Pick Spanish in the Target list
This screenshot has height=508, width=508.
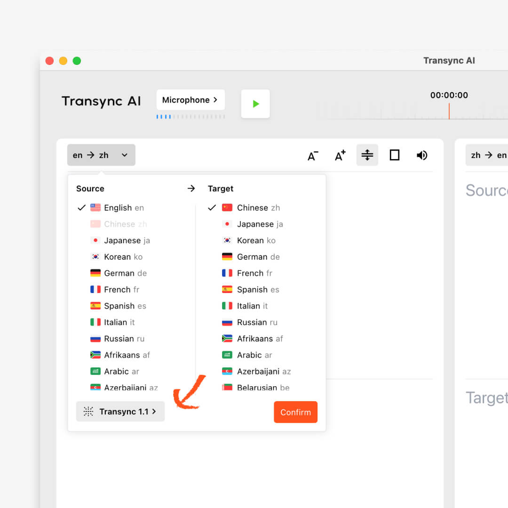click(252, 290)
